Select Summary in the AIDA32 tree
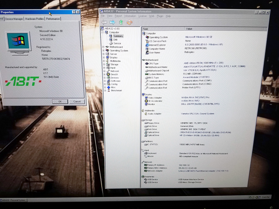 118,36
